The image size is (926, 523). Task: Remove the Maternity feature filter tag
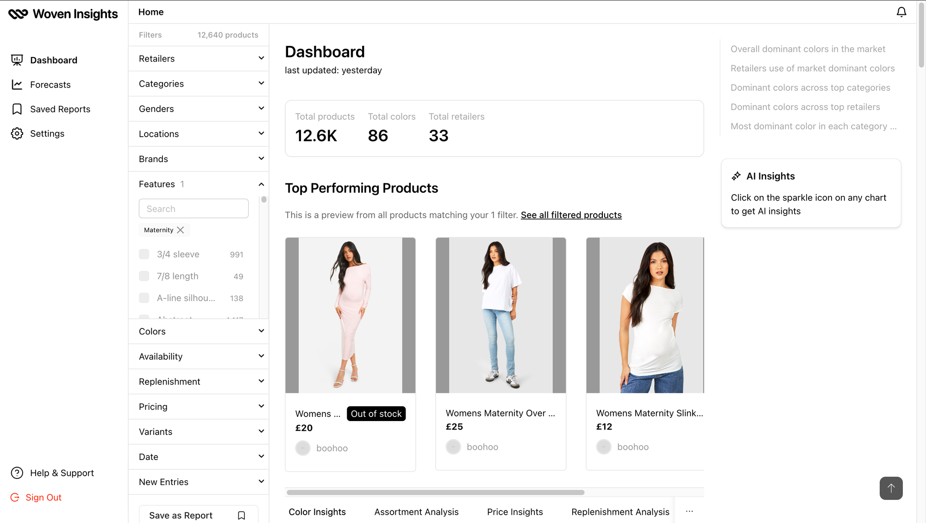click(x=180, y=230)
